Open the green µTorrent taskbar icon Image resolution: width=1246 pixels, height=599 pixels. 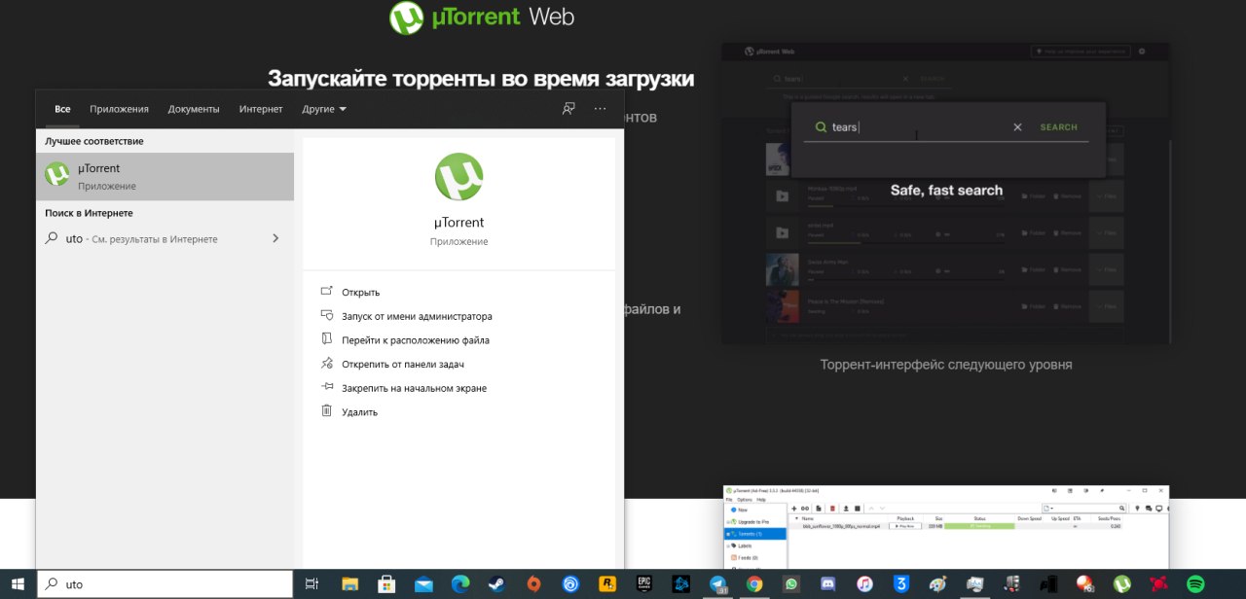click(1122, 584)
